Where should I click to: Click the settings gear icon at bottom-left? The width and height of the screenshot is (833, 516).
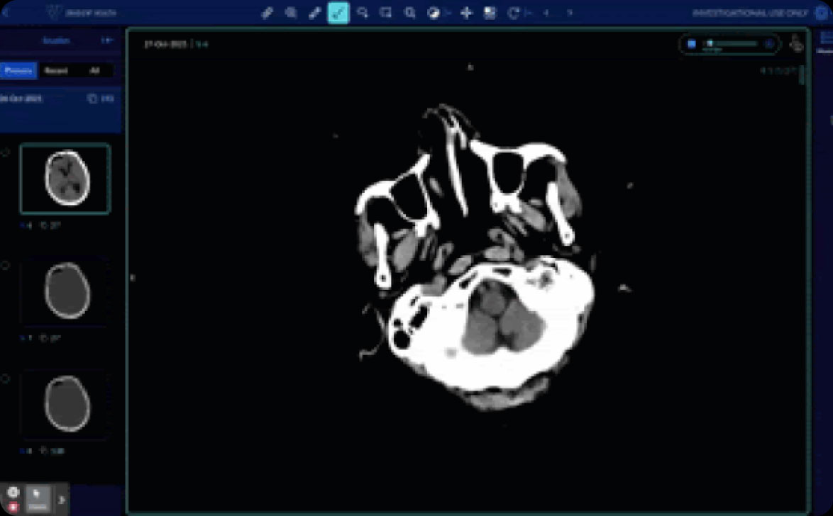pos(13,492)
